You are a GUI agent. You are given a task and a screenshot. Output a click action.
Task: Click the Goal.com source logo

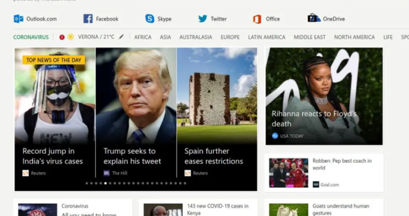[x=316, y=184]
